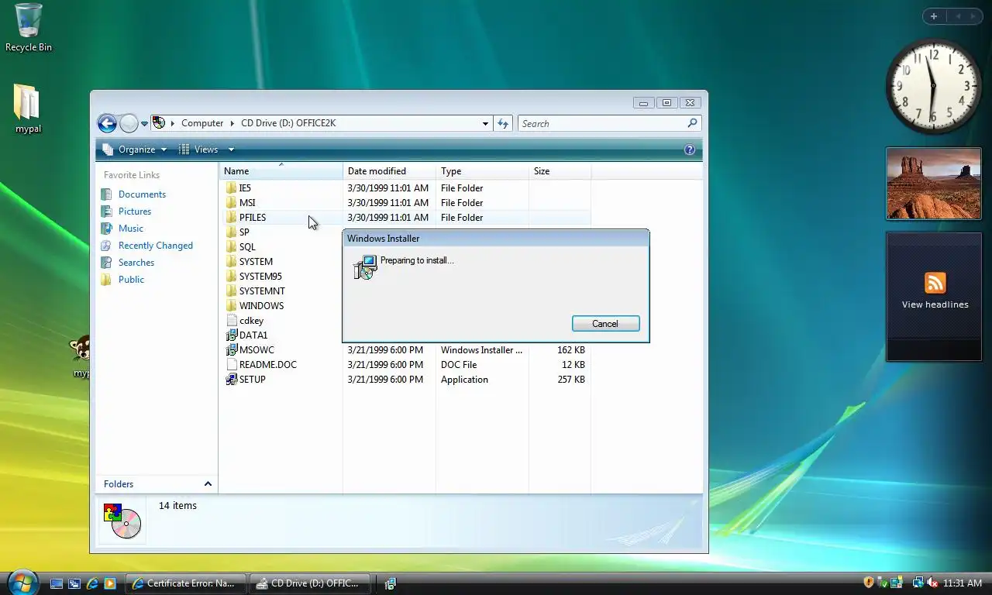Screen dimensions: 992x595
Task: Click the Back navigation arrow in Explorer
Action: point(107,123)
